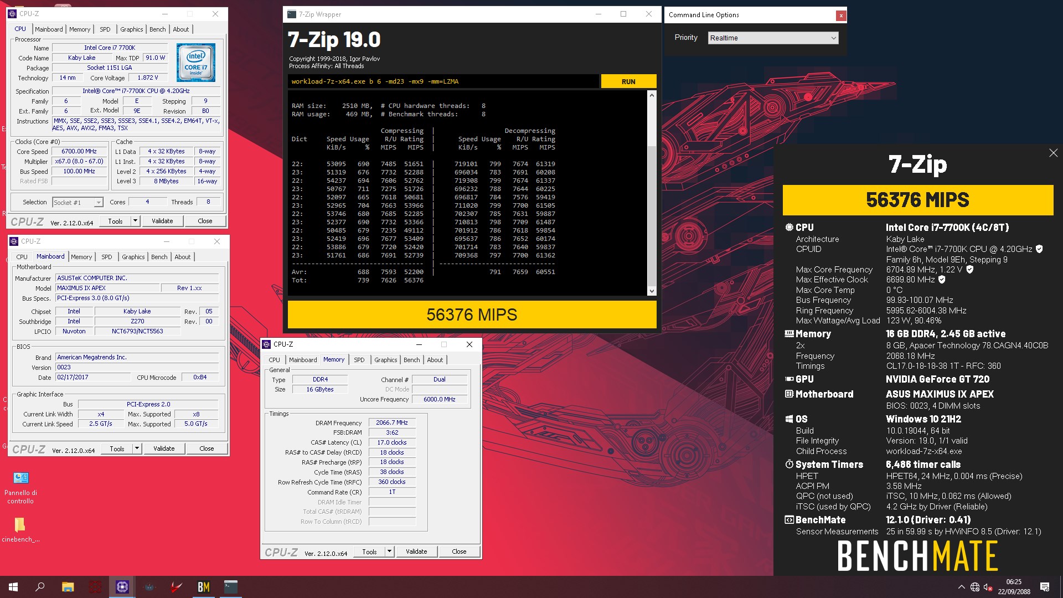Click Close button in Memory CPU-Z window
Viewport: 1063px width, 598px height.
coord(459,551)
